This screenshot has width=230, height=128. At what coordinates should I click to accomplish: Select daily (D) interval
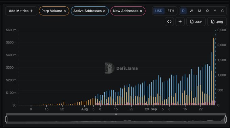[183, 11]
